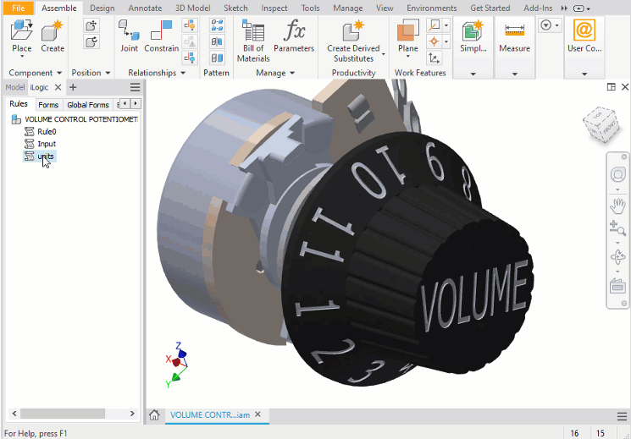
Task: Activate the Pan hand tool in navigation bar
Action: [x=617, y=205]
